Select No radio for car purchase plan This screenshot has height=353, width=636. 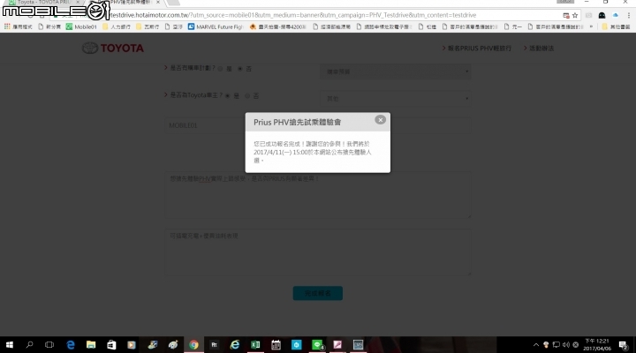coord(240,69)
